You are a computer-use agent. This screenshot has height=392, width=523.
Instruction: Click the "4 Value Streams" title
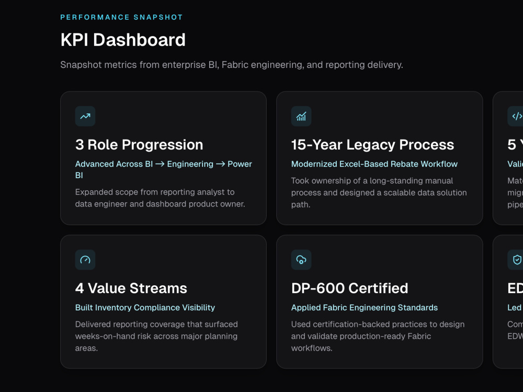(131, 289)
